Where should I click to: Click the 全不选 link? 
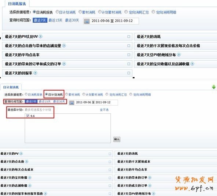104,110
